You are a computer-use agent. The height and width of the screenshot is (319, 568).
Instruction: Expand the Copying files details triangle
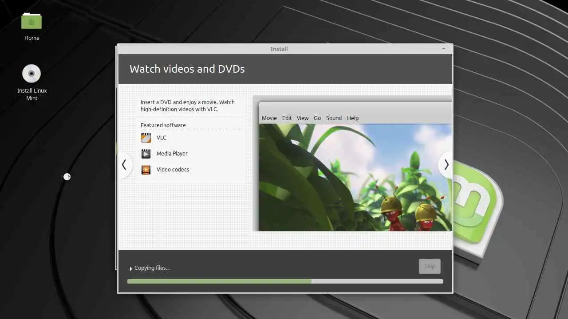131,268
